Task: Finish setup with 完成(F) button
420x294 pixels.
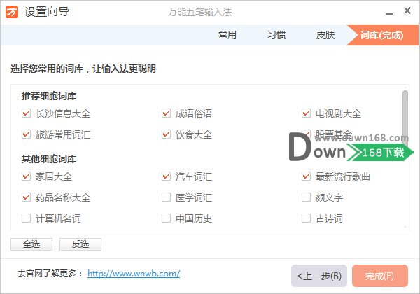Action: (x=380, y=276)
